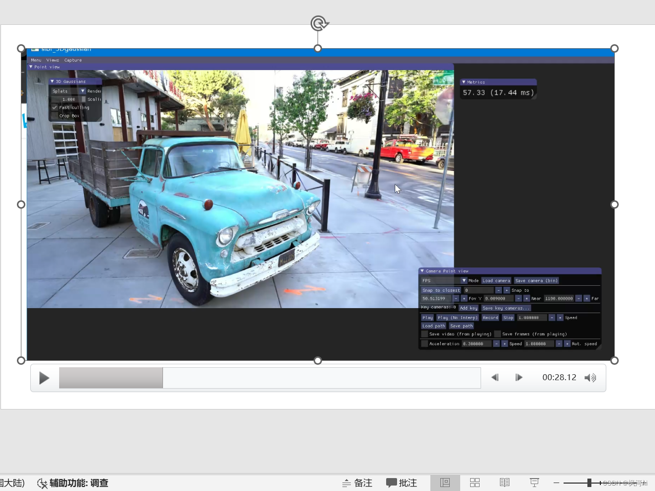
Task: Mute the video audio speaker icon
Action: pos(590,378)
